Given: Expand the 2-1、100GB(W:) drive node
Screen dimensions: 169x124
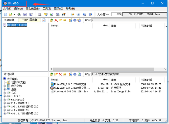Looking at the screenshot, I should 4,103.
